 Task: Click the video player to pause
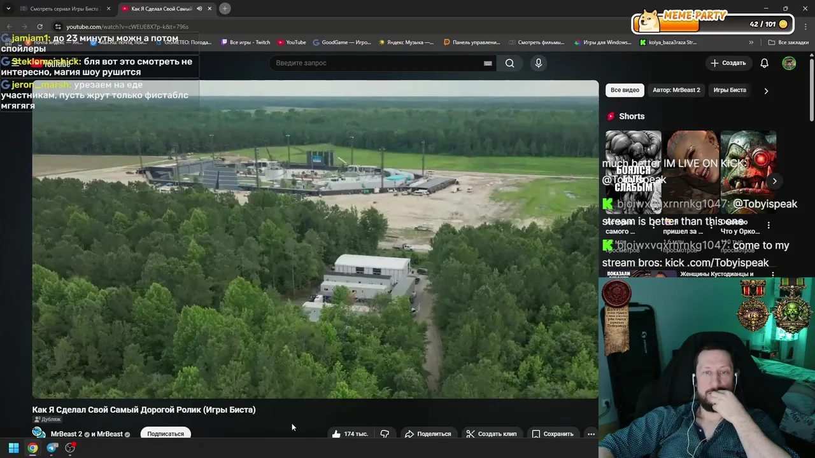click(x=315, y=239)
